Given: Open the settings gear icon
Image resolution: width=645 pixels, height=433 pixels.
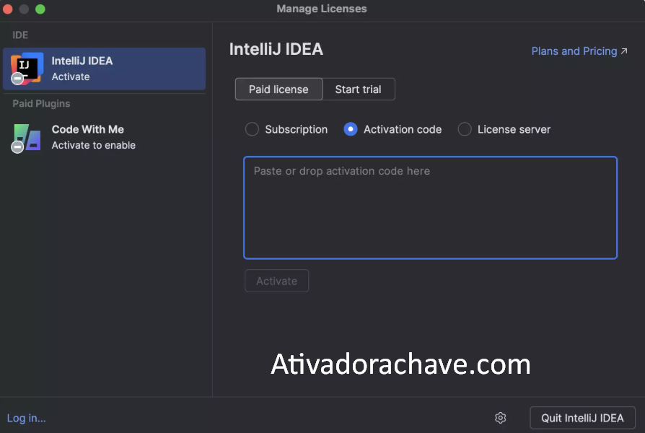Looking at the screenshot, I should 500,418.
